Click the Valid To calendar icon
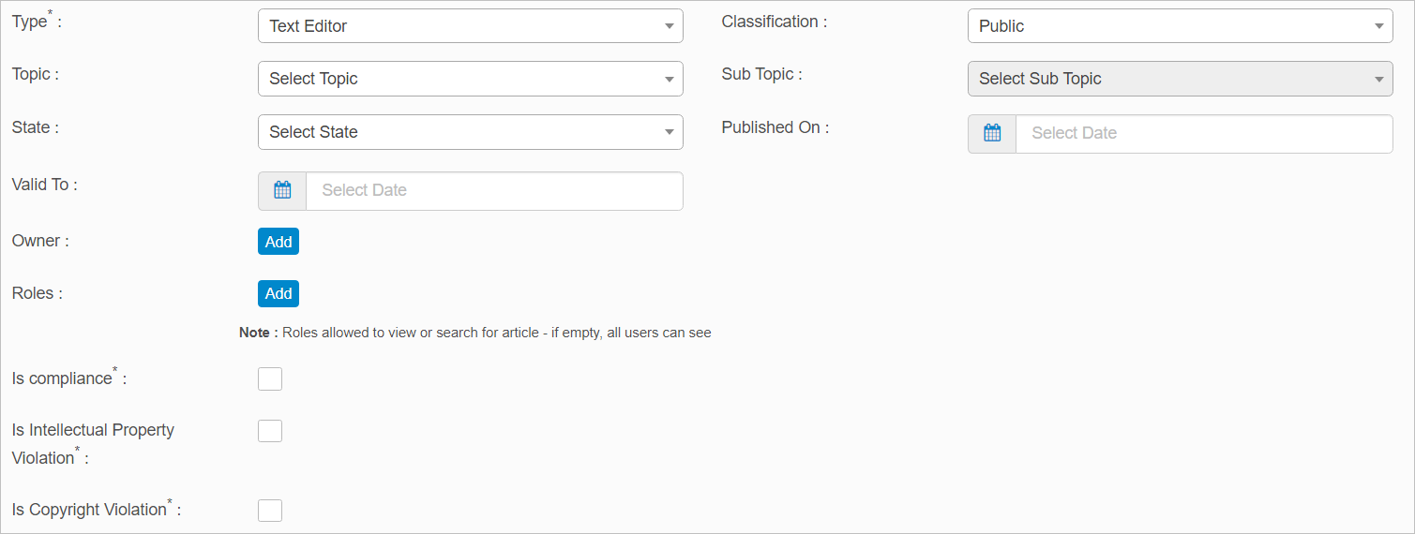The image size is (1415, 534). [282, 190]
